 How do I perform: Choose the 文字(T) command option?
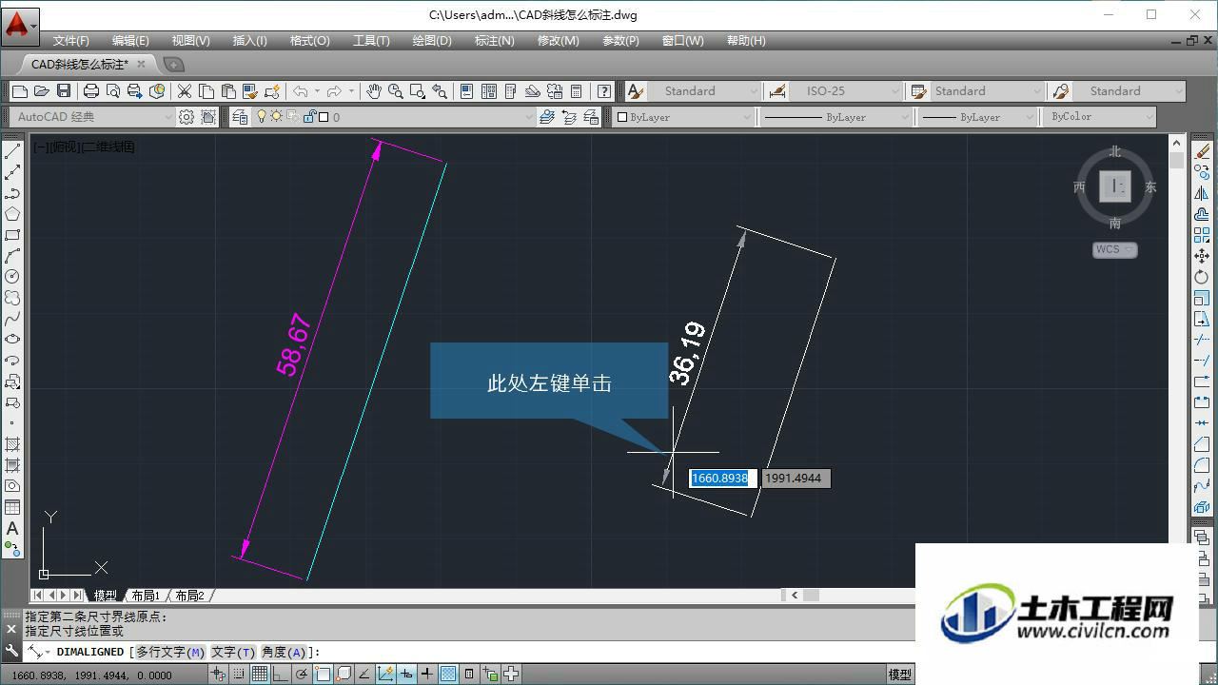point(233,652)
